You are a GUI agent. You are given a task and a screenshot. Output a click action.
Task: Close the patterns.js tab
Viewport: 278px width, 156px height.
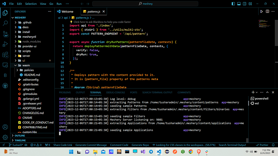(104, 12)
